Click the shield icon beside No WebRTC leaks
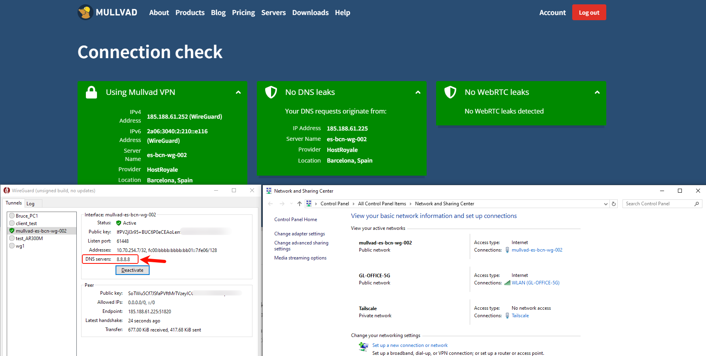This screenshot has height=356, width=706. coord(450,92)
